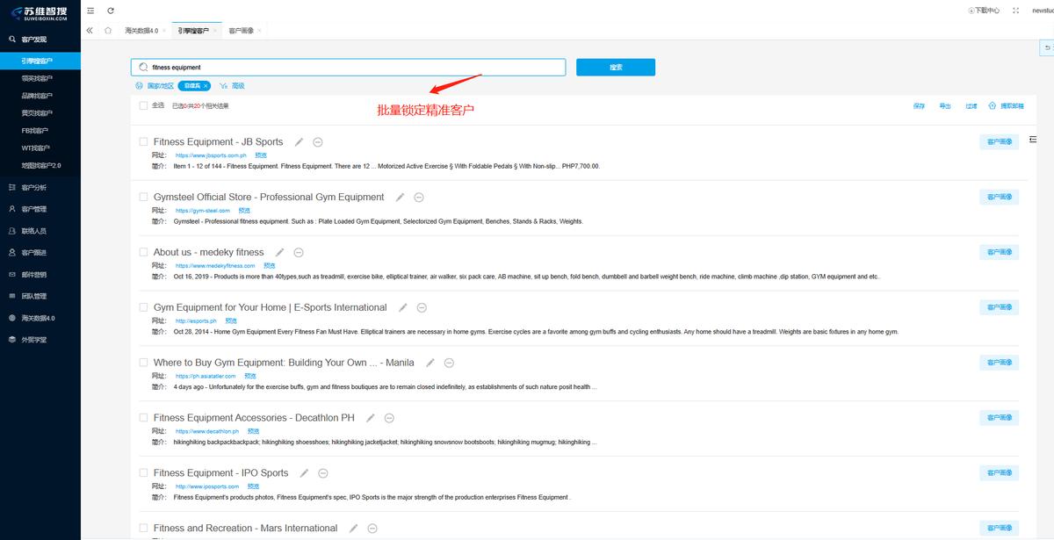Collapse the sidebar via the menu-fold icon
The width and height of the screenshot is (1054, 540).
pyautogui.click(x=90, y=11)
